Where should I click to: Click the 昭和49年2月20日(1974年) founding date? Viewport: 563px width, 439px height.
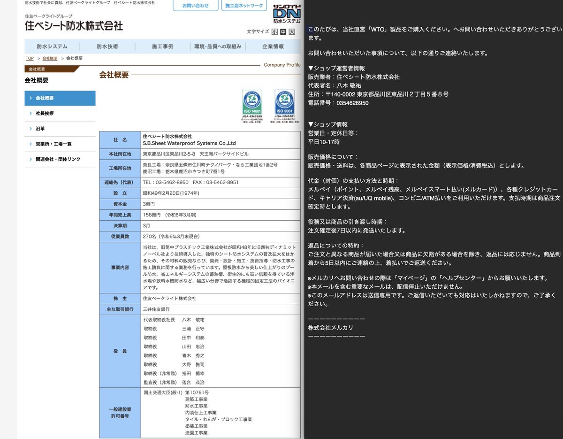tap(171, 193)
